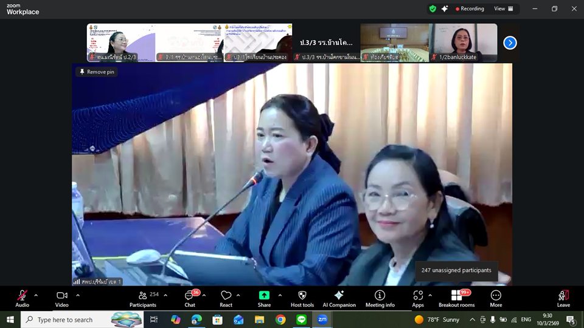Unmute the microphone with Audio button
Viewport: 584px width, 328px height.
click(x=23, y=298)
